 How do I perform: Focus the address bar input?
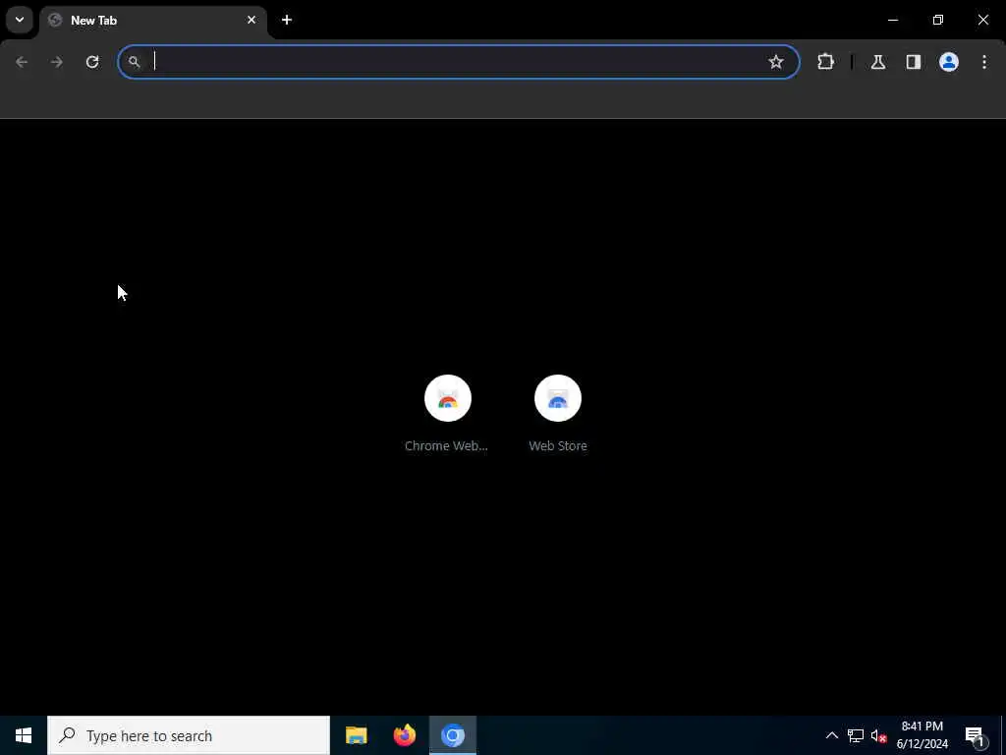(459, 62)
